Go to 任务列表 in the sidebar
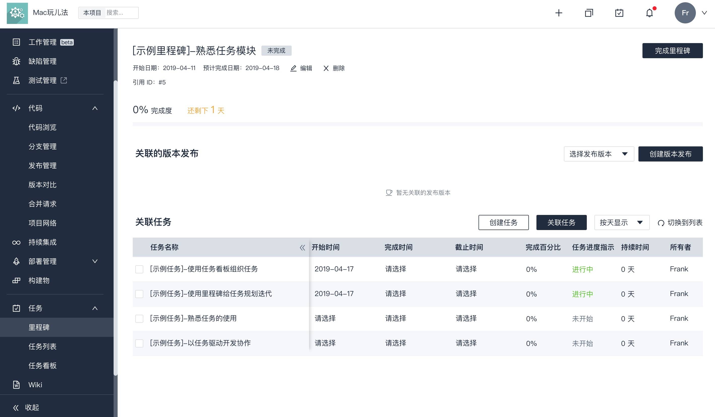715x417 pixels. point(42,346)
